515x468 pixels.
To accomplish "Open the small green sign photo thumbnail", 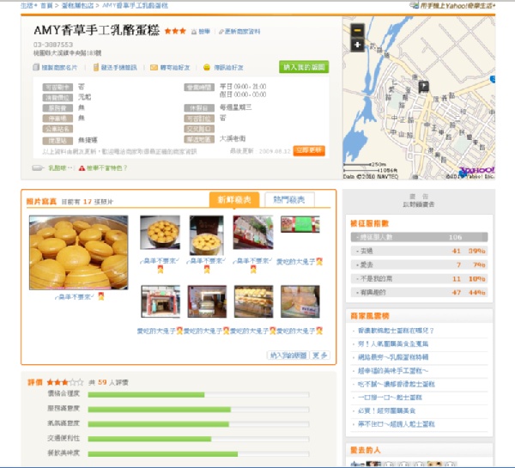I will tap(300, 224).
